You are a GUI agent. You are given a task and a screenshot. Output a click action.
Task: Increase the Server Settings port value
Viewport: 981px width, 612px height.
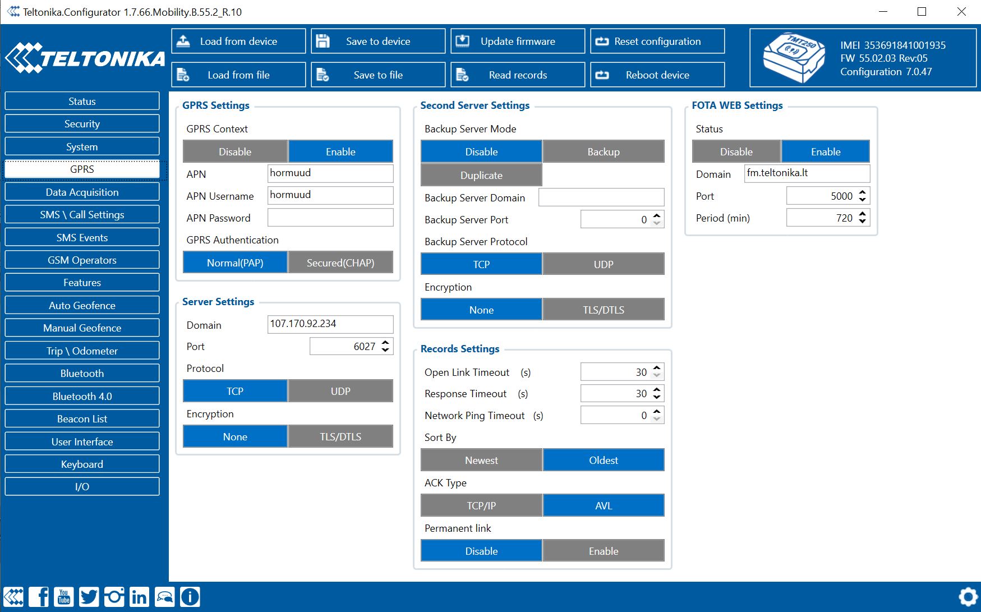tap(385, 343)
